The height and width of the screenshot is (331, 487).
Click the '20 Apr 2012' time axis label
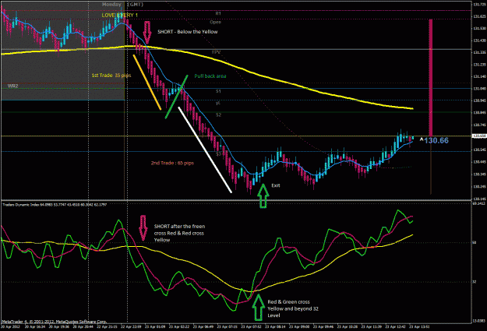point(10,327)
